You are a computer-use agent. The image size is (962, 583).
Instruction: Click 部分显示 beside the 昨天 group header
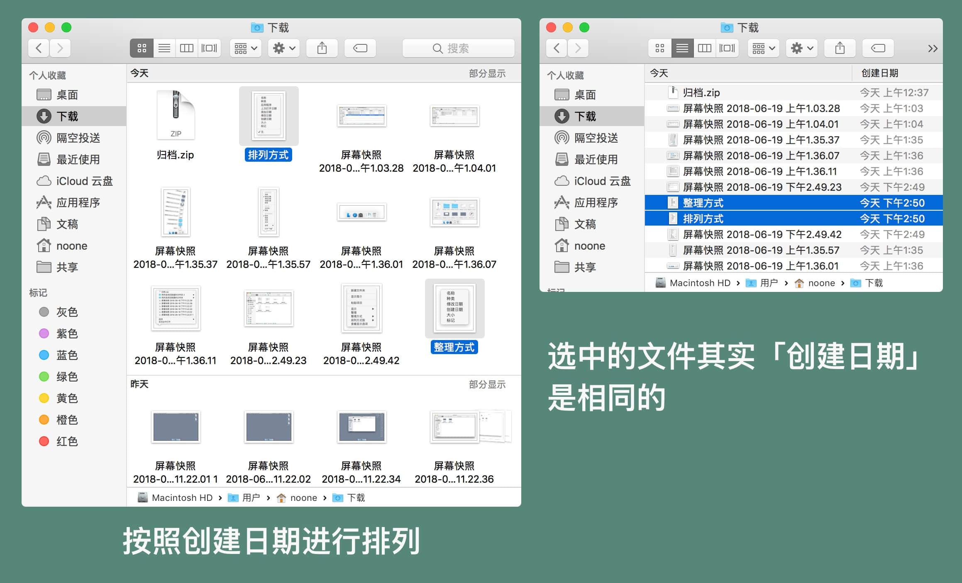click(487, 384)
